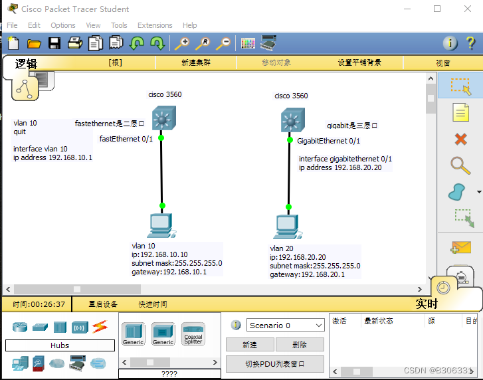Click the 重启设备 power cycle button
This screenshot has height=380, width=483.
[x=103, y=304]
